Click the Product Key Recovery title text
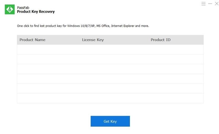Viewport: 219px width, 134px height. tap(36, 12)
